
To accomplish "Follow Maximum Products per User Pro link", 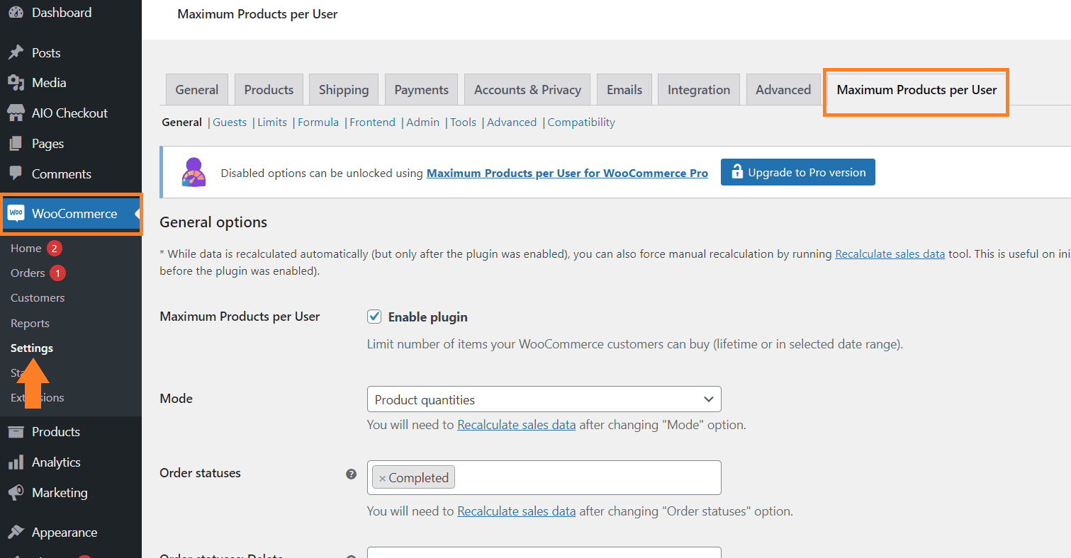I will tap(567, 173).
